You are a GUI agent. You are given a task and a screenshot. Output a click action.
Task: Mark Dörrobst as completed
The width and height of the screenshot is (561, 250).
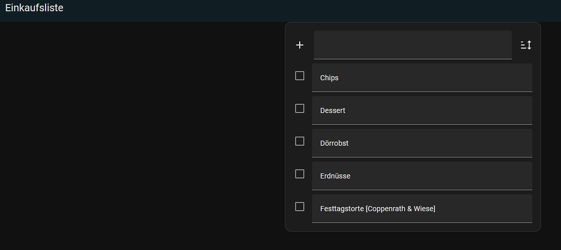(x=300, y=141)
